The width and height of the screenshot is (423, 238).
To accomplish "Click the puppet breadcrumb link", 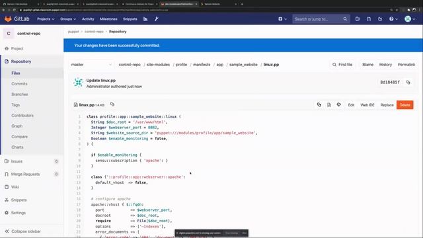I will [73, 32].
